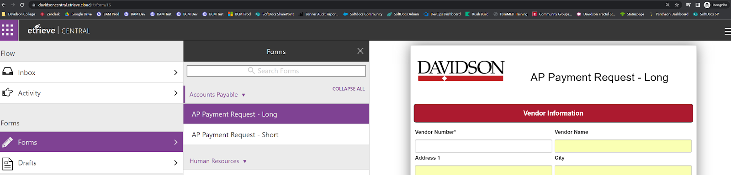Open the BCM Test bookmark
The image size is (731, 175).
(x=213, y=14)
